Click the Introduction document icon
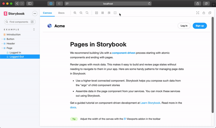 5,35
